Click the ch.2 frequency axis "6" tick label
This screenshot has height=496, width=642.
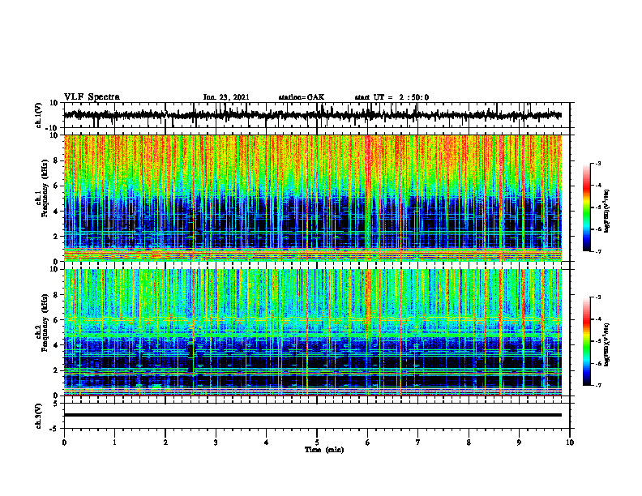[x=56, y=320]
